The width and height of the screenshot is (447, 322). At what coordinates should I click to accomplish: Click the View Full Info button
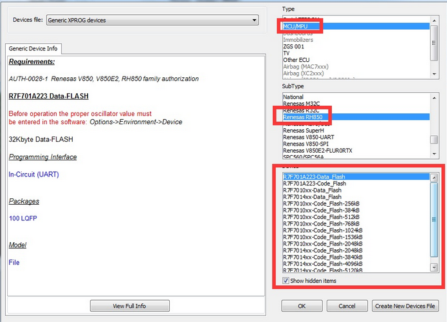click(x=130, y=306)
